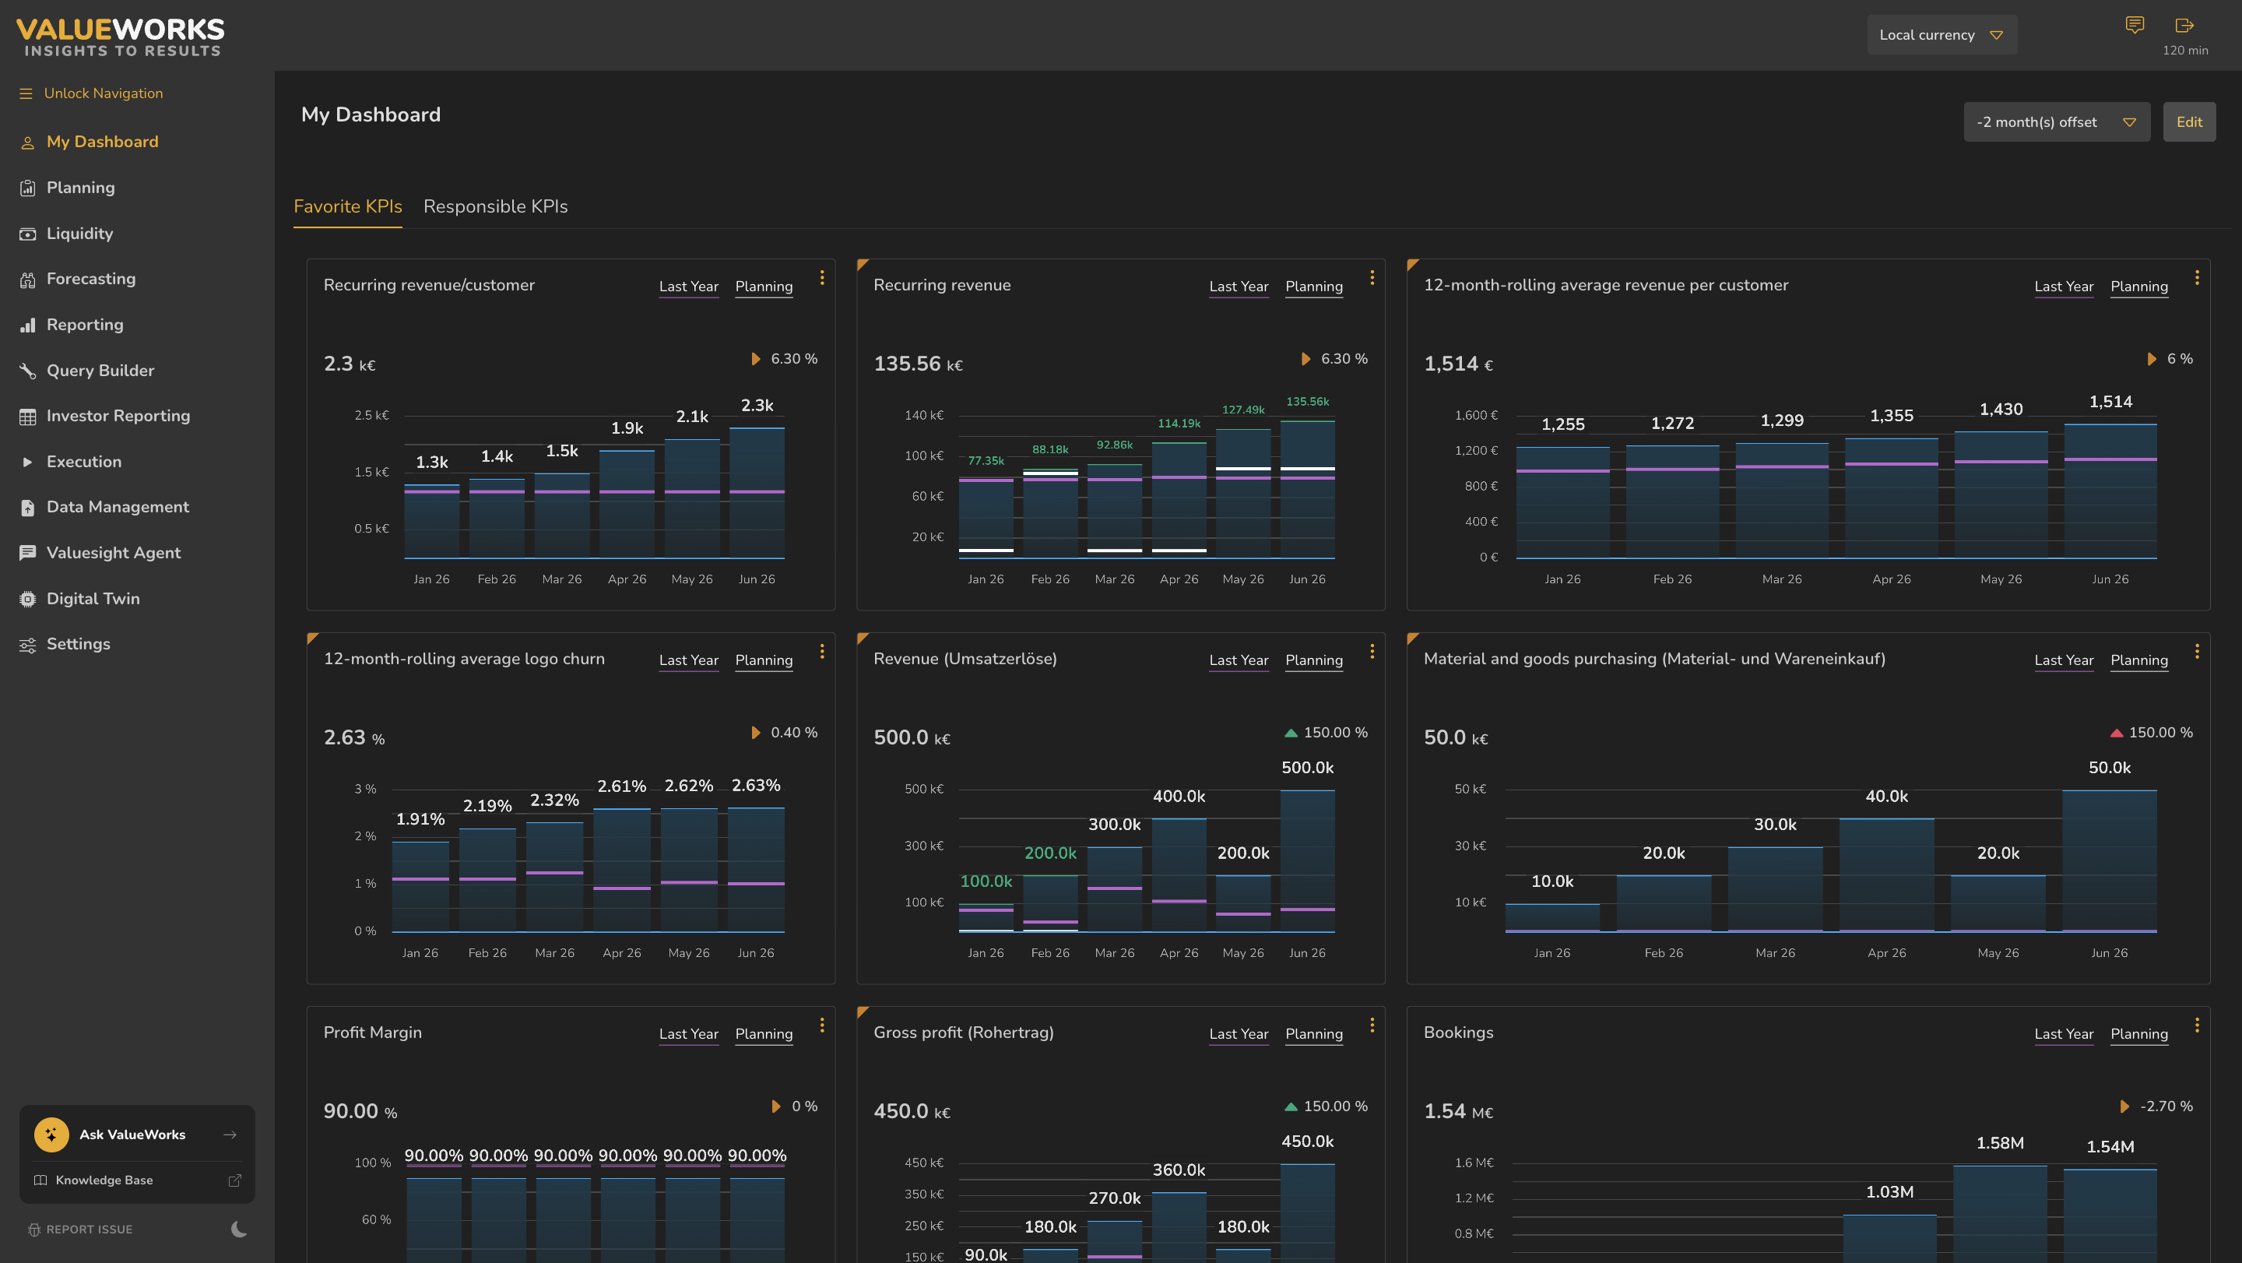Click the 120 min session timer text
2242x1263 pixels.
(2184, 51)
